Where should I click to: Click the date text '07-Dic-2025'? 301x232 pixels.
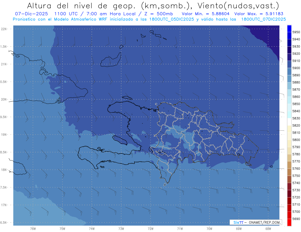[x=32, y=14]
